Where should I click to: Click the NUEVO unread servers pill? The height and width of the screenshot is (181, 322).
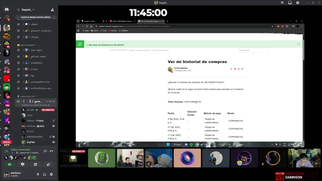pos(7,142)
